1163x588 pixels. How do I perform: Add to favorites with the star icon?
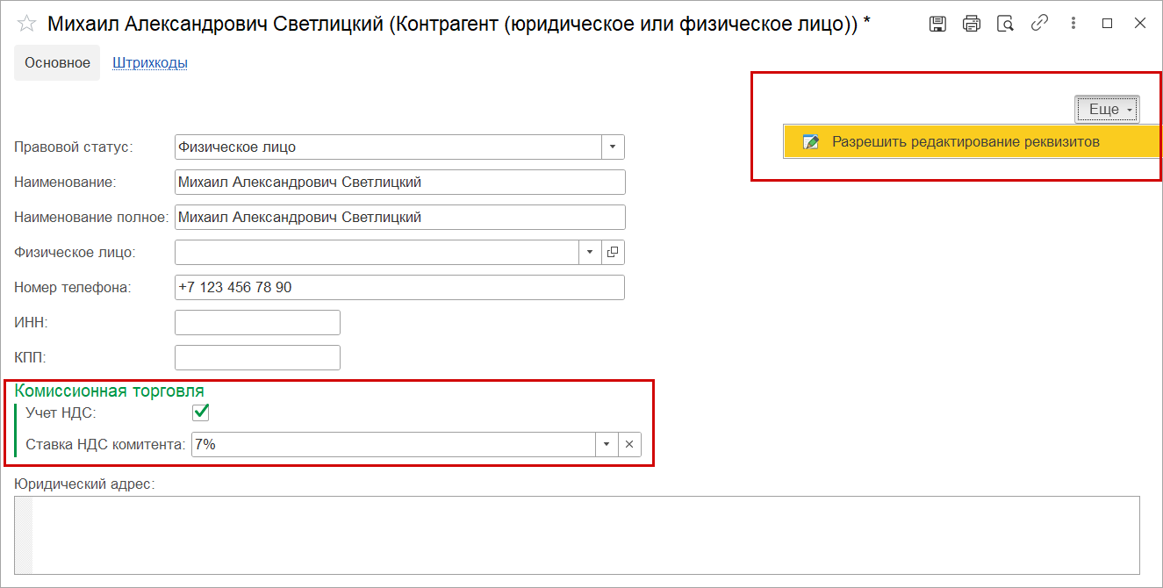coord(27,24)
